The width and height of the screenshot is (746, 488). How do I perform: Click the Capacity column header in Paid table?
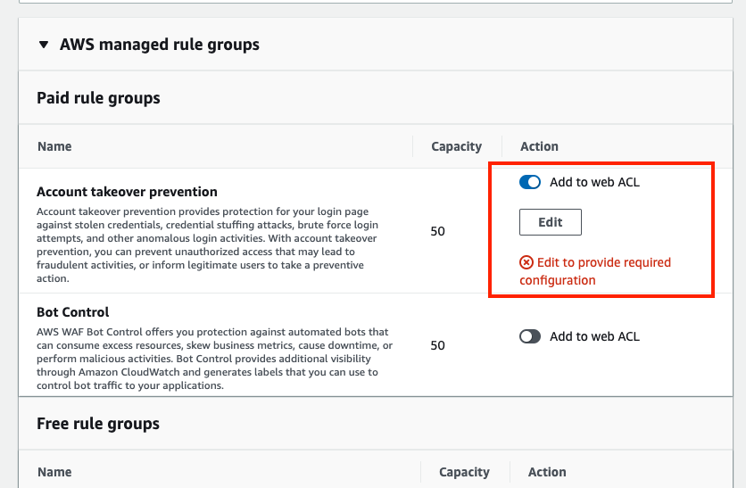click(x=456, y=146)
